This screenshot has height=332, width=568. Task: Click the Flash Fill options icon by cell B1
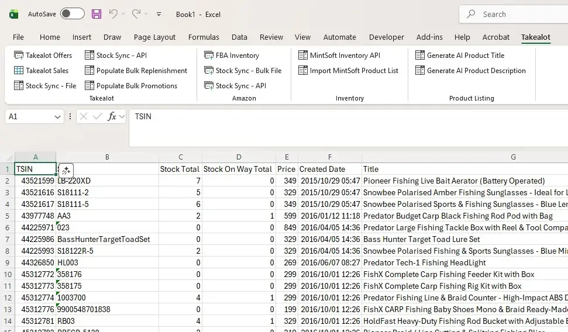coord(66,170)
